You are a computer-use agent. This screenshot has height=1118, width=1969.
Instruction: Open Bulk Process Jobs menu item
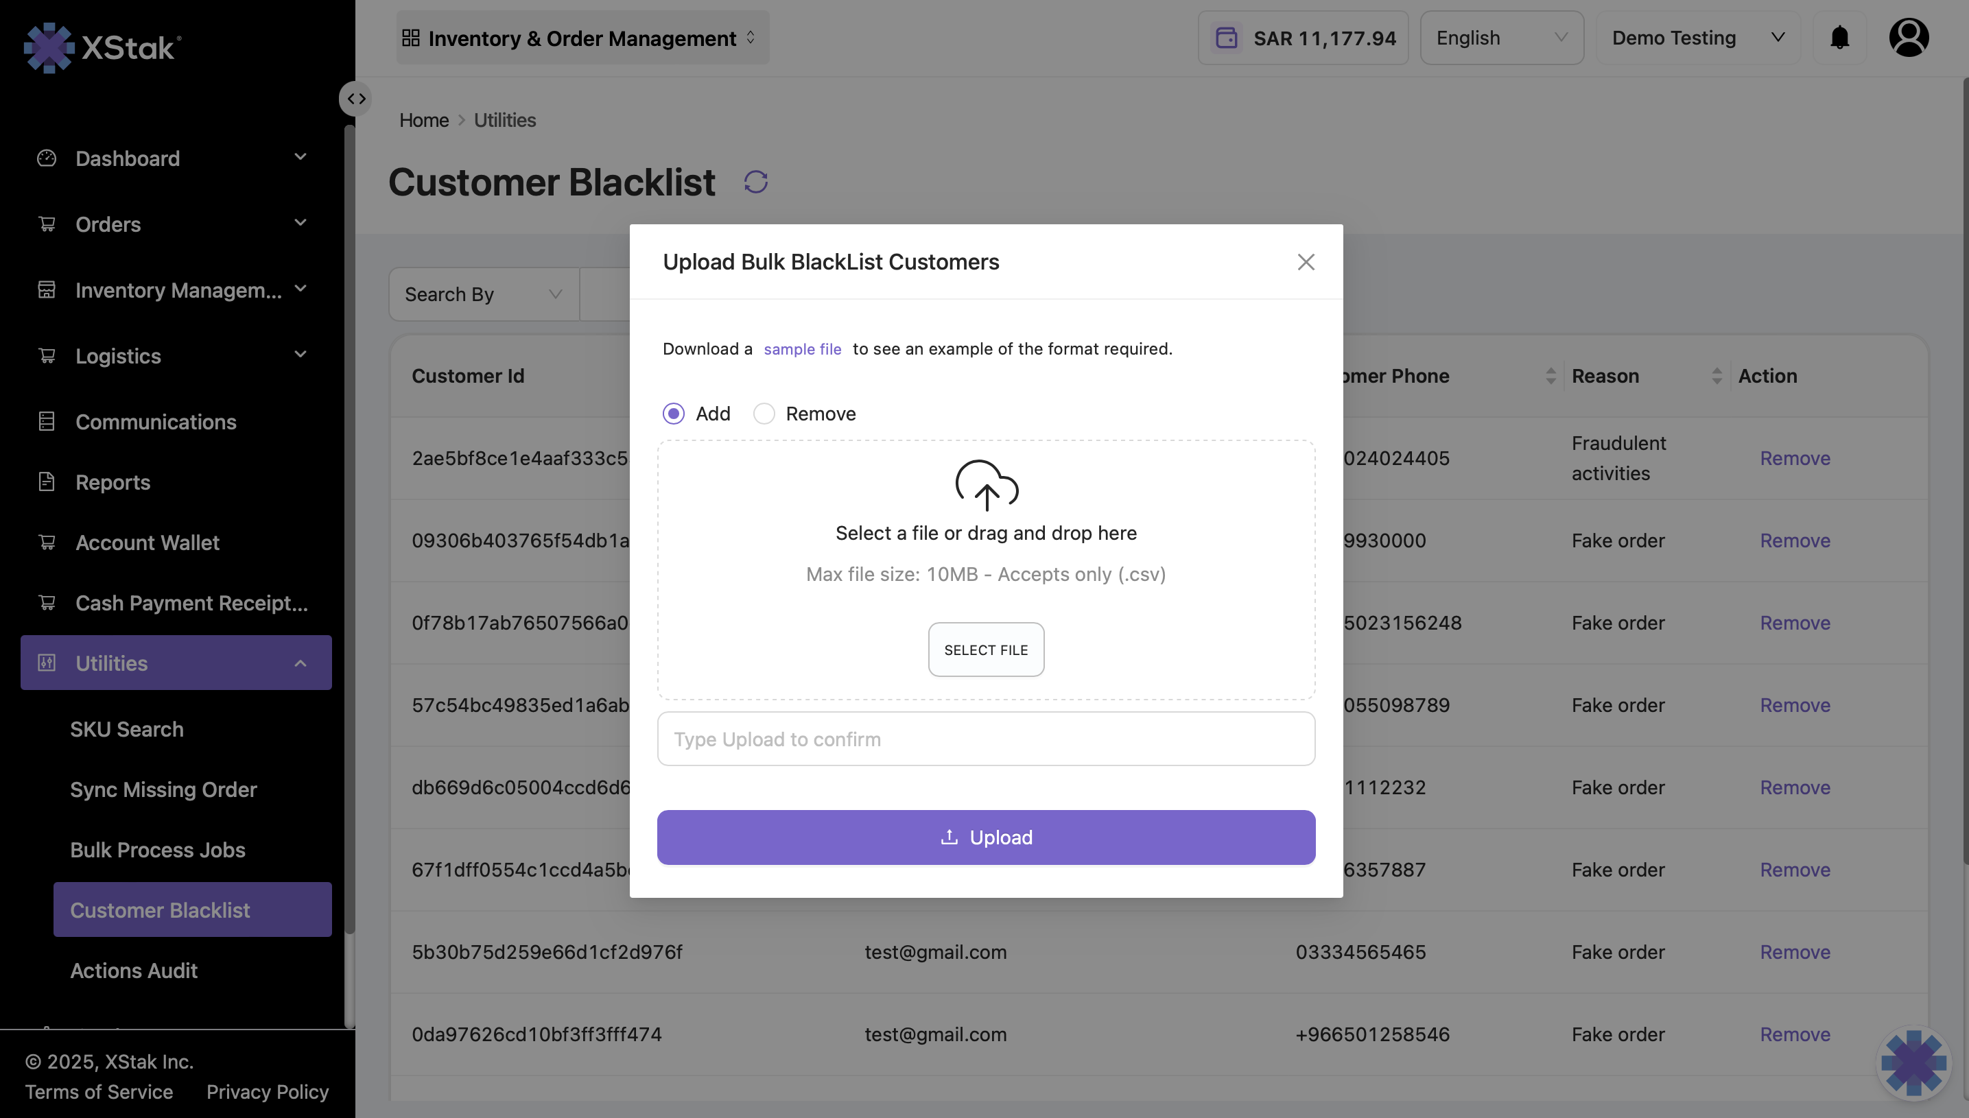(x=157, y=850)
